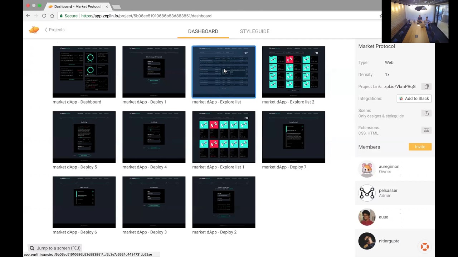This screenshot has width=458, height=257.
Task: Open market dApp - Deploy 6 thumbnail
Action: (84, 202)
